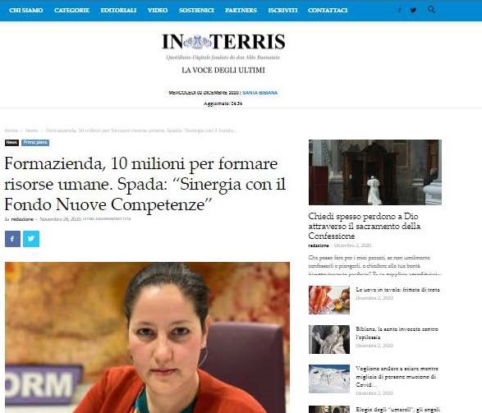This screenshot has width=482, height=413.
Task: Go to the Editoriali section
Action: (x=118, y=10)
